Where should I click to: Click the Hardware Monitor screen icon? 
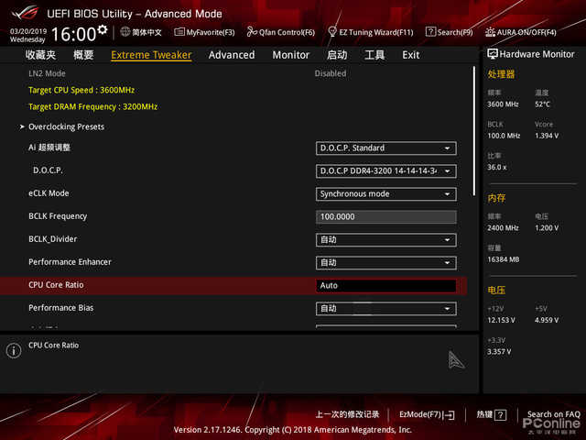click(x=493, y=54)
